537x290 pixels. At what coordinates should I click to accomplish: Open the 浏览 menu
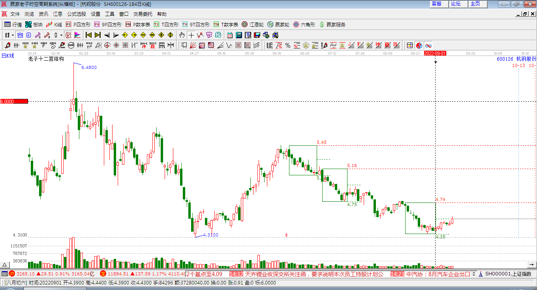coord(29,14)
